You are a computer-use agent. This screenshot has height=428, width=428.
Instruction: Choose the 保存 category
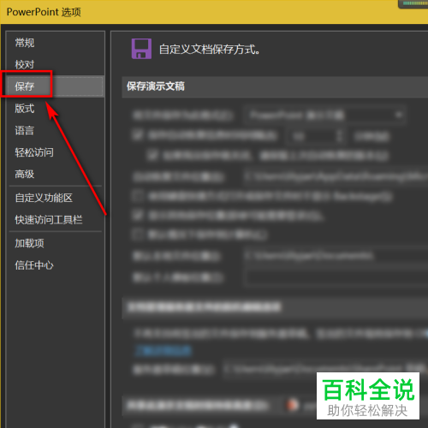(x=54, y=86)
